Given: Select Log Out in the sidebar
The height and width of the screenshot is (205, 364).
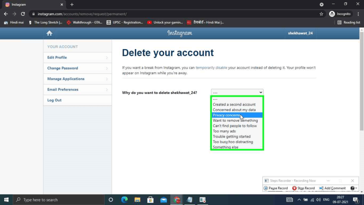Looking at the screenshot, I should click(77, 100).
